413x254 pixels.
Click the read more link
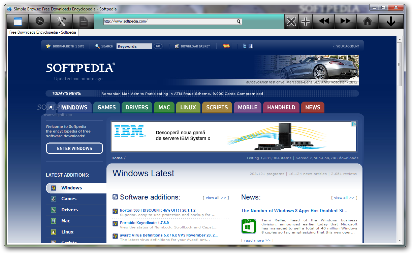pyautogui.click(x=257, y=241)
